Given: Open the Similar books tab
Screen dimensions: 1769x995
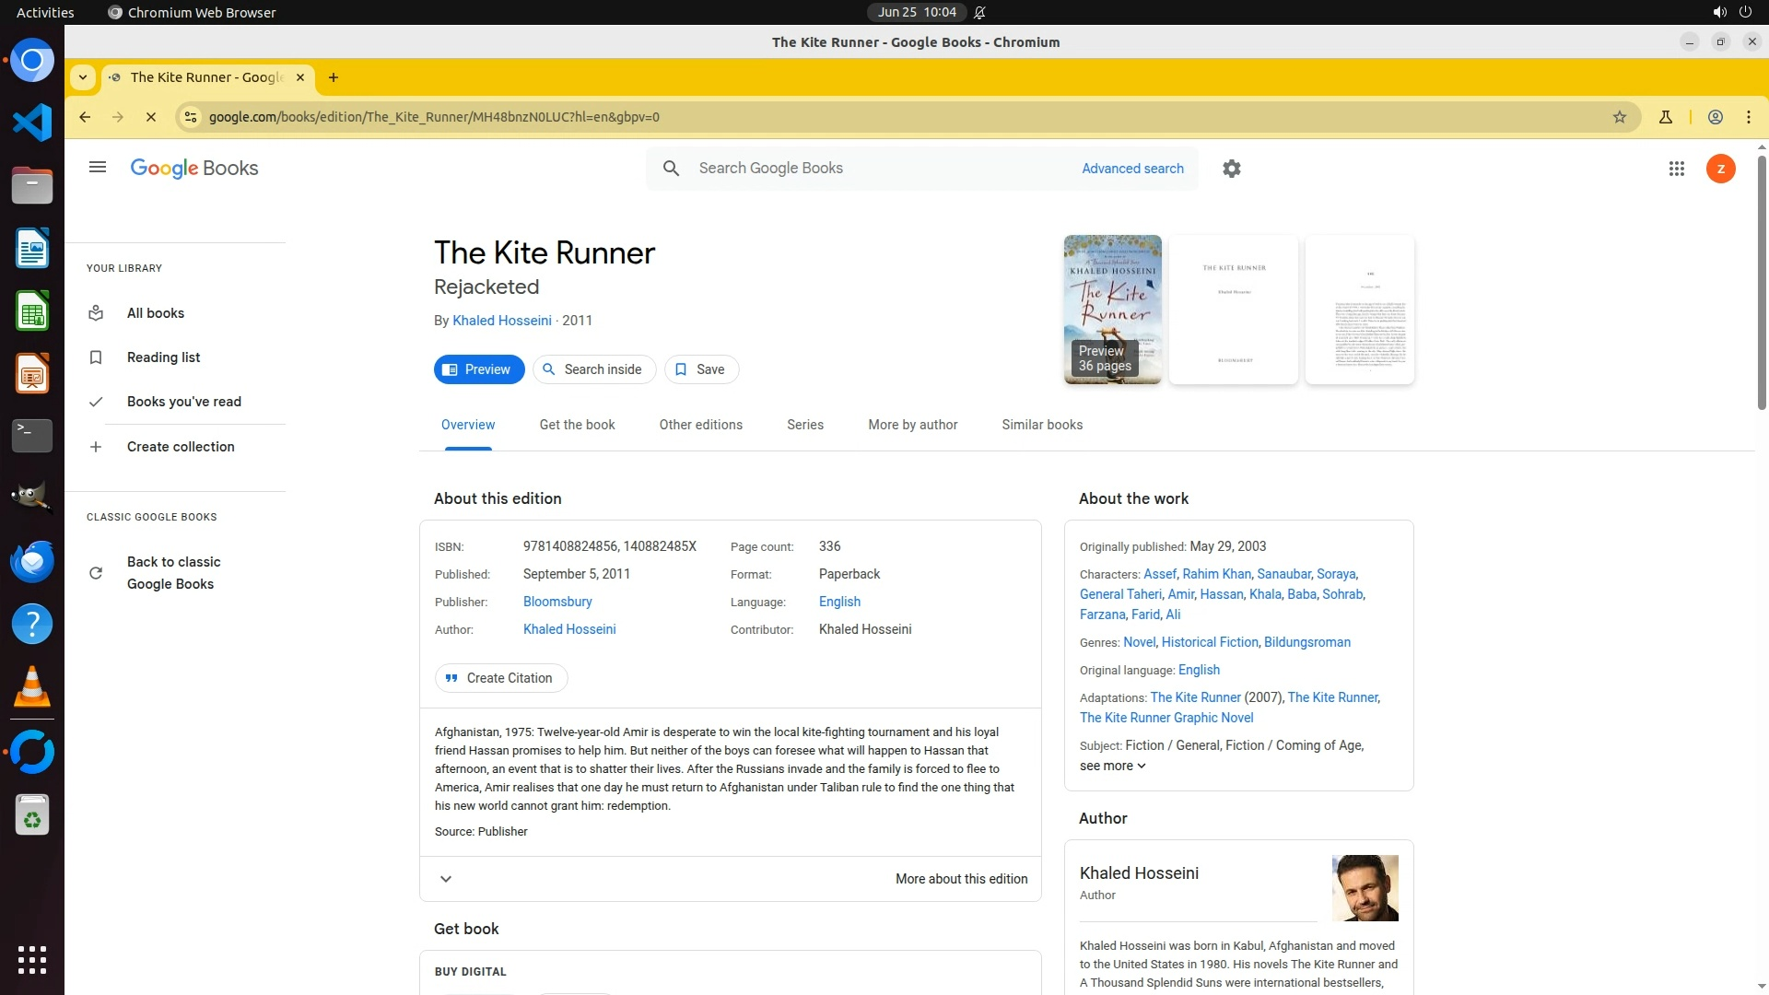Looking at the screenshot, I should (1042, 425).
